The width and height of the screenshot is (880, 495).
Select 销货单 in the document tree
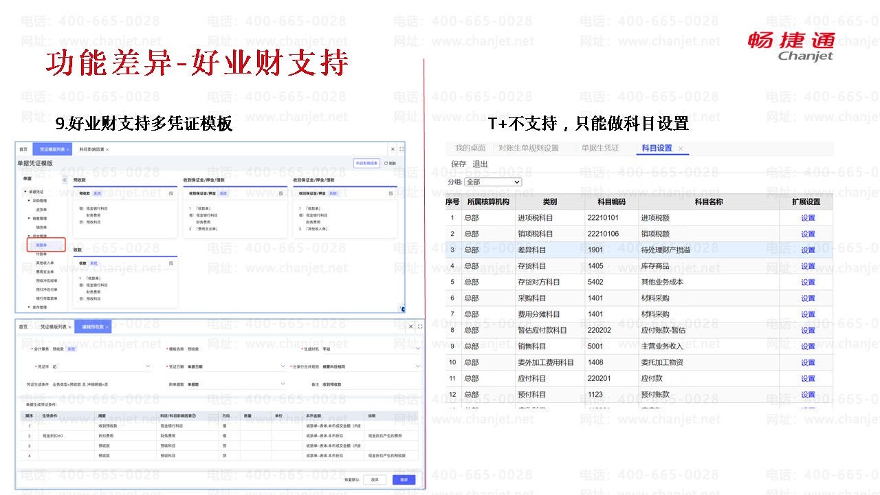pos(42,228)
